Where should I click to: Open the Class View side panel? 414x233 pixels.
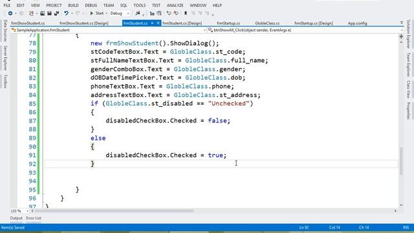tap(408, 89)
